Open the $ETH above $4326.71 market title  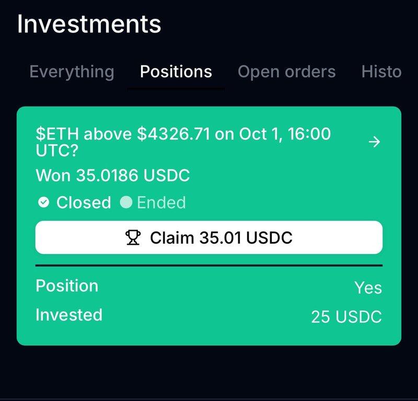[x=183, y=142]
